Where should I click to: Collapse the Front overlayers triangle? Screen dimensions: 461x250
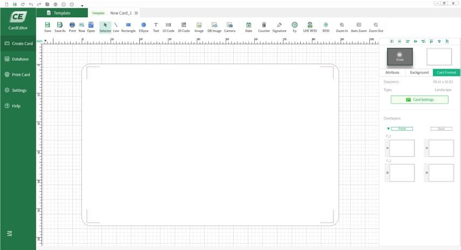(388, 129)
